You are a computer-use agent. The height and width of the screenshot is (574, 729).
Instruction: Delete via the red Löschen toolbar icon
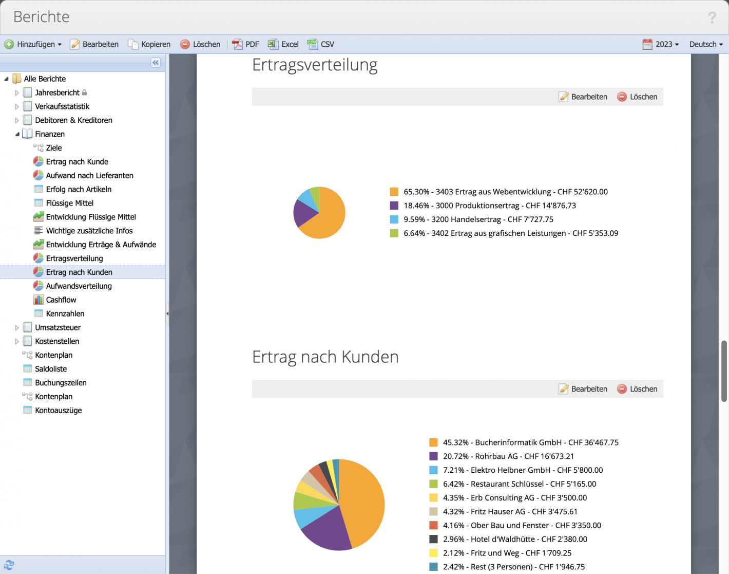click(x=200, y=44)
